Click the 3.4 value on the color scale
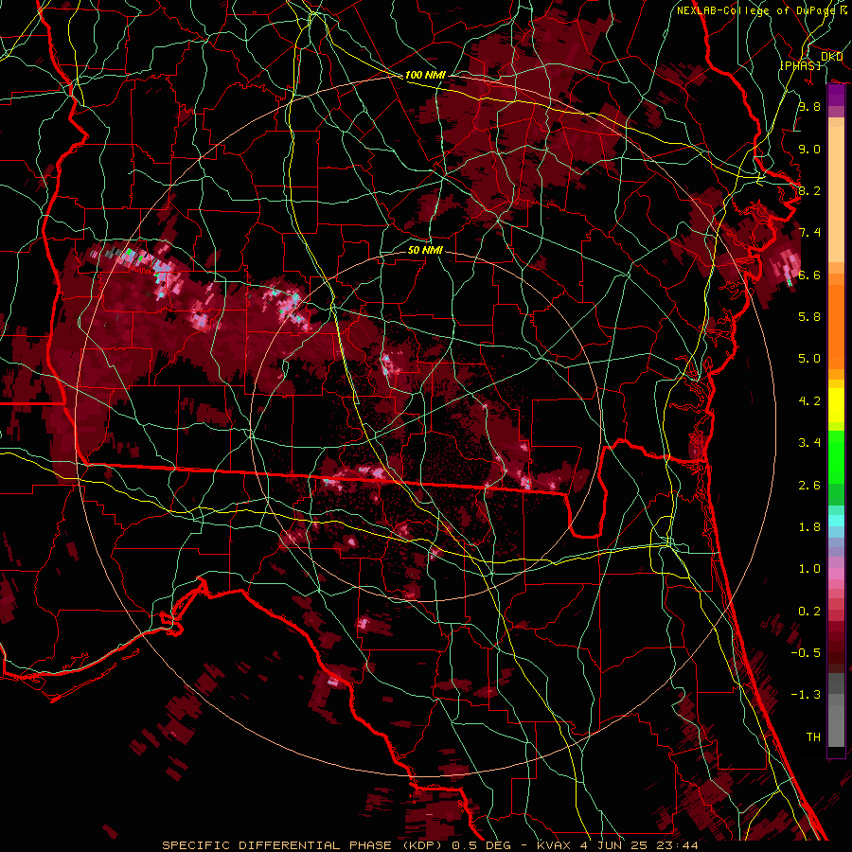The height and width of the screenshot is (852, 852). tap(809, 443)
